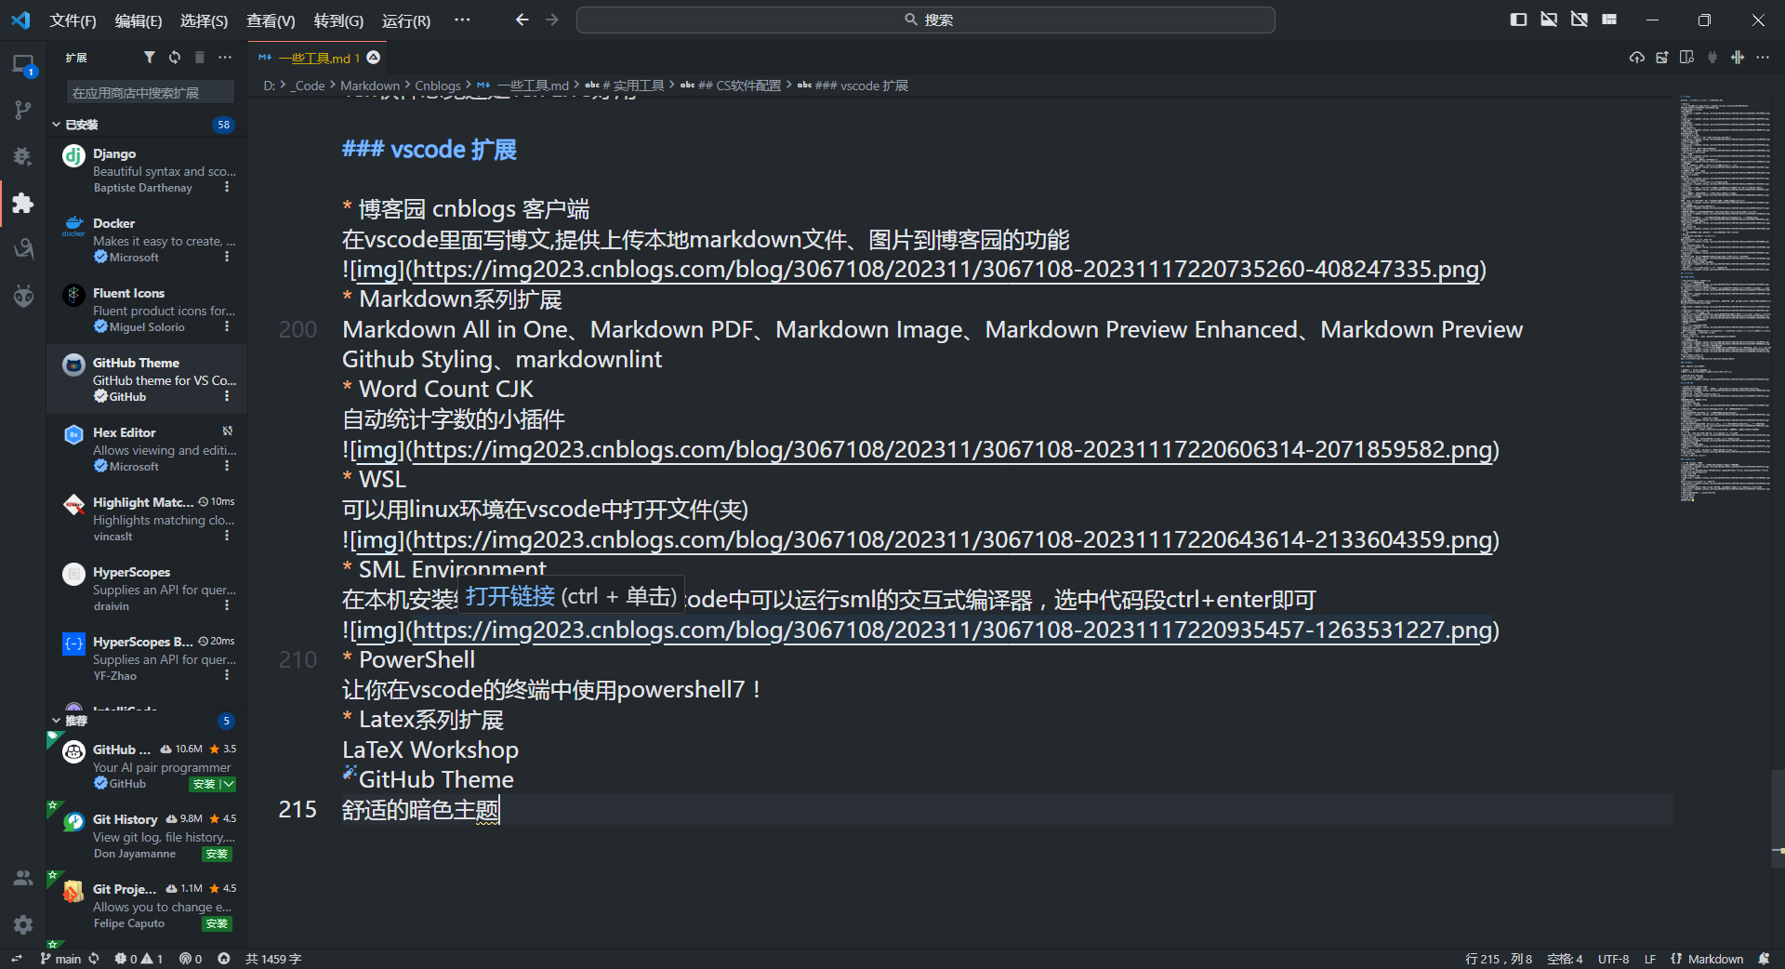Screen dimensions: 1785x969
Task: Open the 选择(S) menu
Action: (x=204, y=20)
